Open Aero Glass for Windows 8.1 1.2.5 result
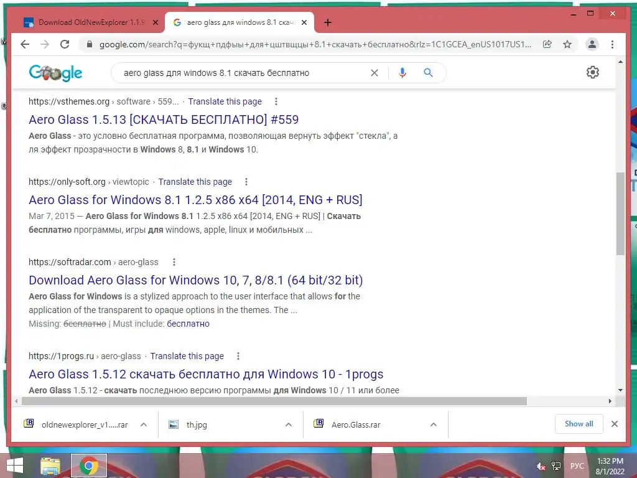Viewport: 637px width, 478px height. (x=195, y=200)
